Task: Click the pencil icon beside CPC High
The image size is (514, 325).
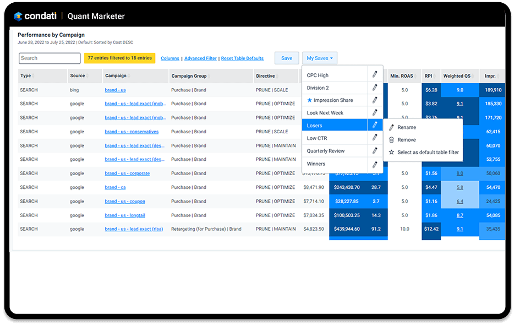Action: point(375,74)
